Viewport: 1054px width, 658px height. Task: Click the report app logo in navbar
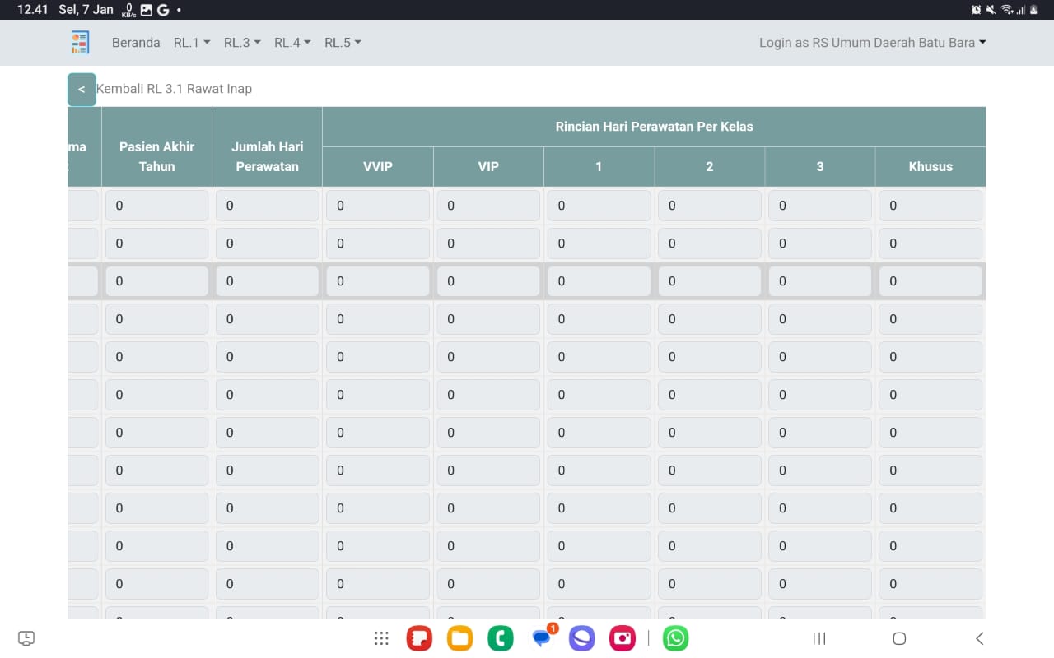(x=81, y=42)
